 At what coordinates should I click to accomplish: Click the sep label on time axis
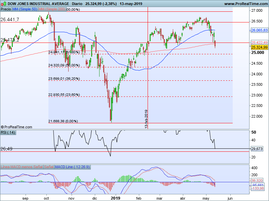point(26,198)
